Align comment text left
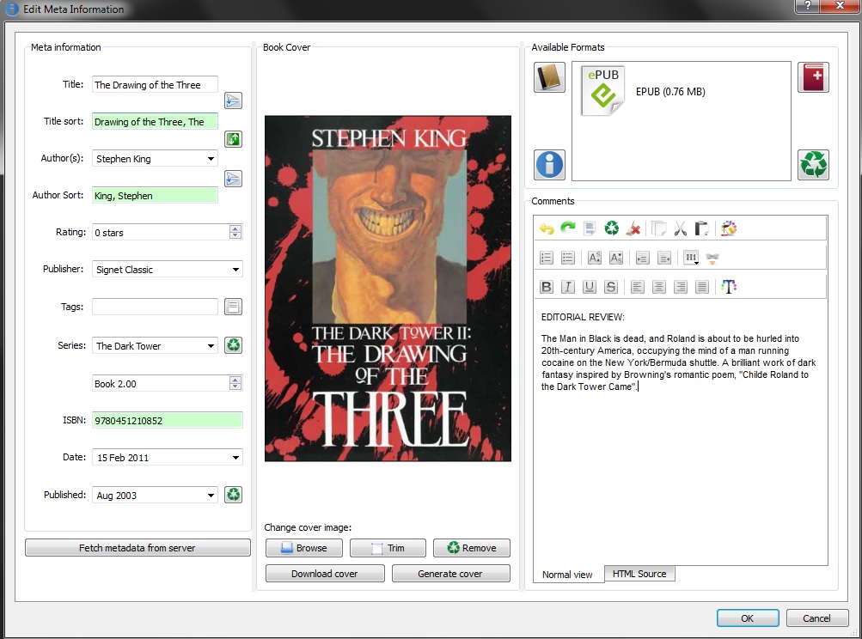Viewport: 862px width, 639px height. tap(637, 286)
